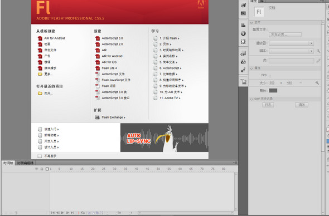
Task: Open the Swatches panel icon
Action: pos(243,13)
